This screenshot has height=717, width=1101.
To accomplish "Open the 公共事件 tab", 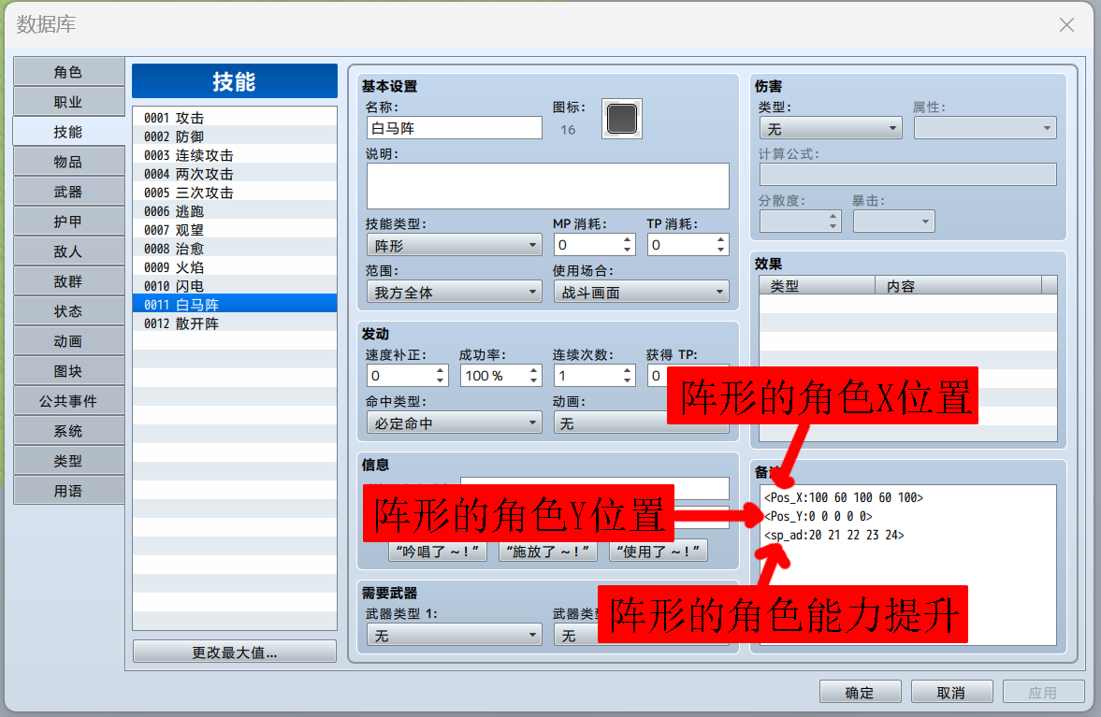I will (x=69, y=401).
